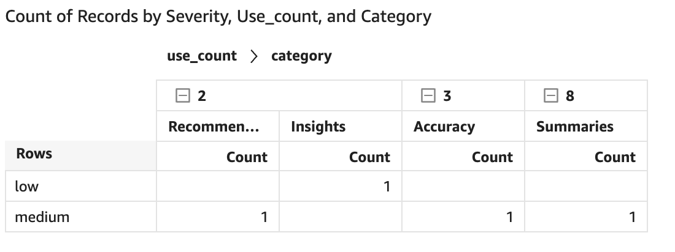The width and height of the screenshot is (675, 252).
Task: Collapse the use_count 3 column group
Action: 428,95
